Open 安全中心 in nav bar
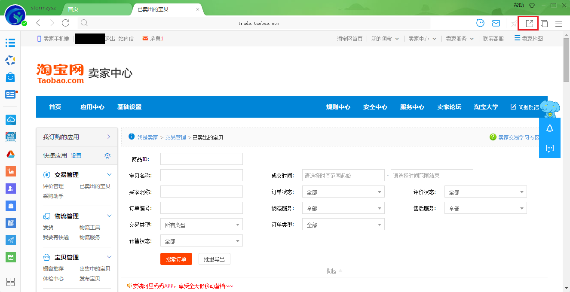 375,107
